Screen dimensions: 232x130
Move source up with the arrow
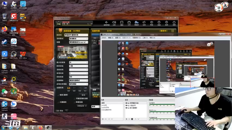135,119
